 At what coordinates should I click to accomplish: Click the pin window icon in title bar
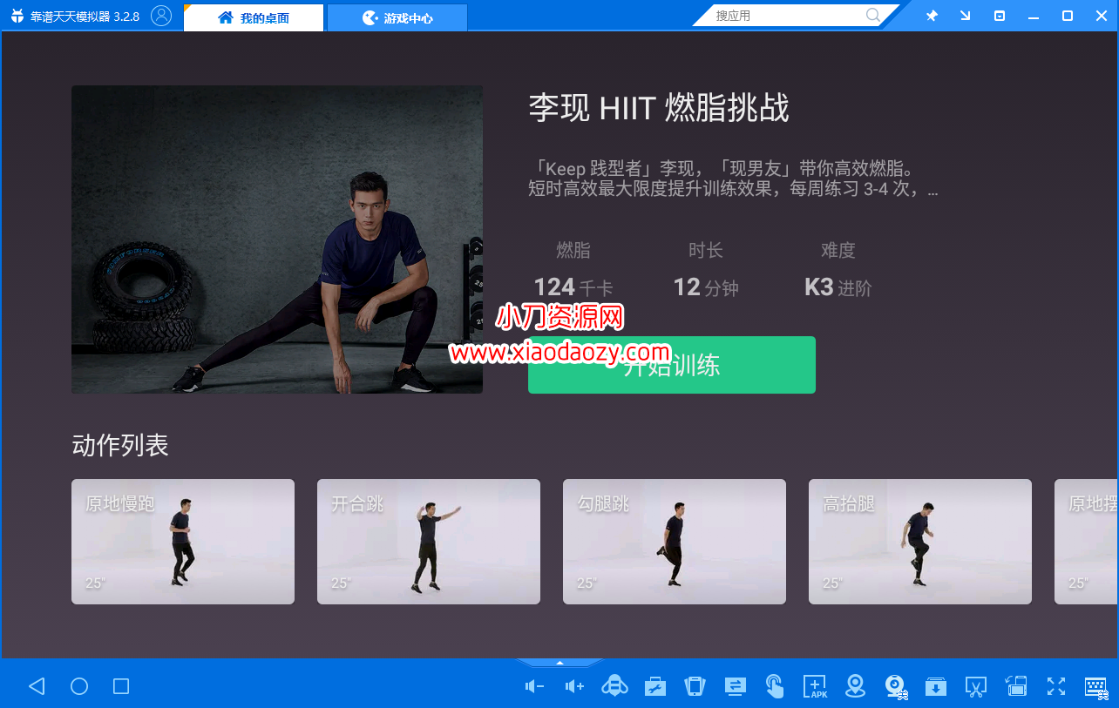(932, 16)
